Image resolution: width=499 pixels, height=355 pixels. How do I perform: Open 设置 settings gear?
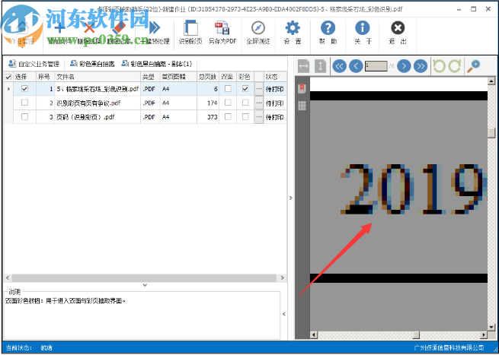click(293, 28)
